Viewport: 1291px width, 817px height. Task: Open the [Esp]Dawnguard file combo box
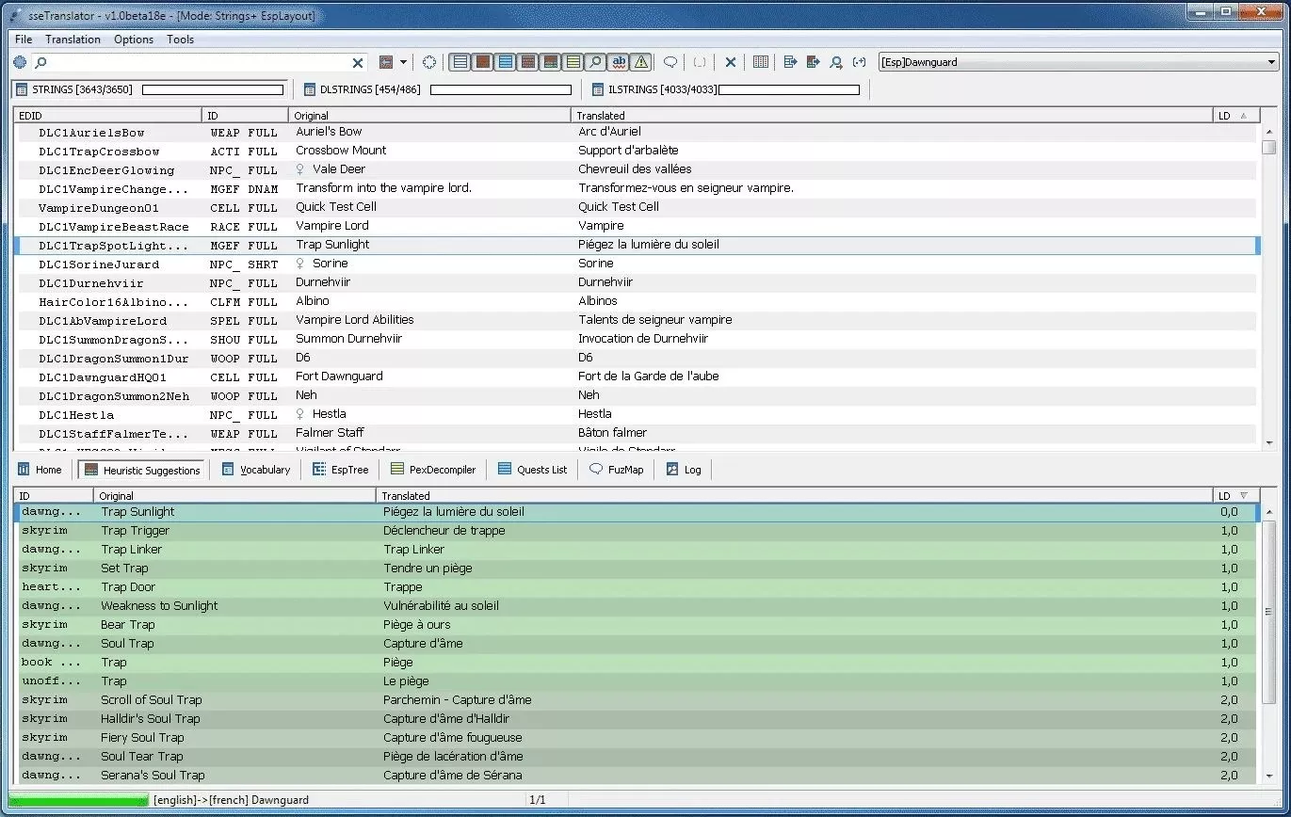(x=1077, y=63)
